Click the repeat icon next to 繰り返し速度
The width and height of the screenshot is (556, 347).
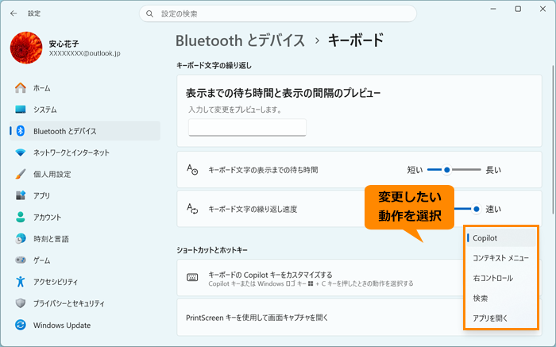192,209
